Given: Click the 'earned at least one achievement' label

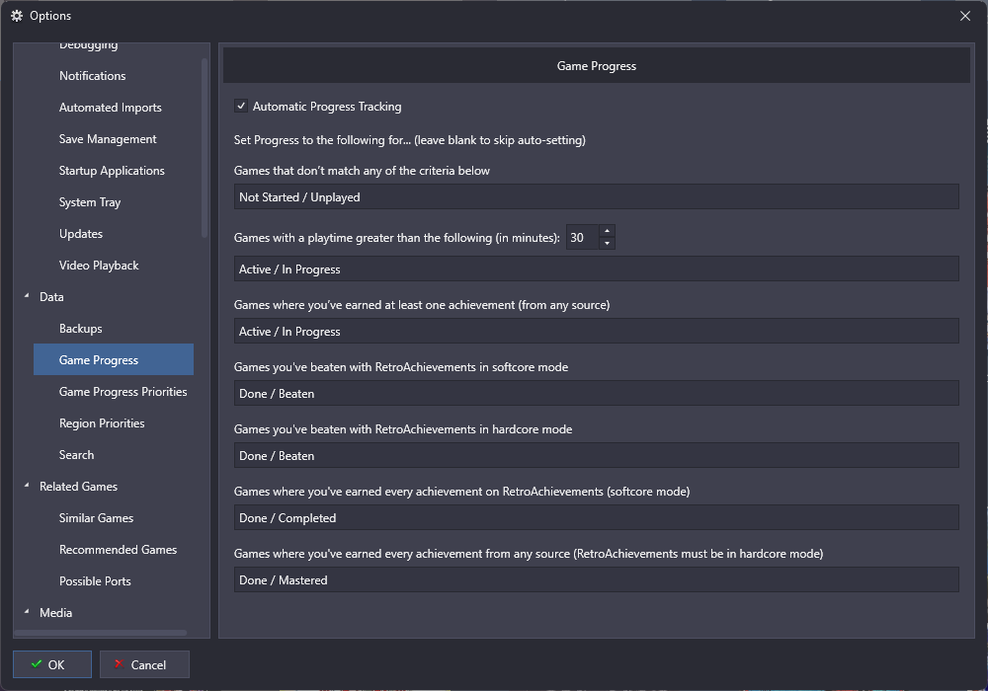Looking at the screenshot, I should coord(422,305).
